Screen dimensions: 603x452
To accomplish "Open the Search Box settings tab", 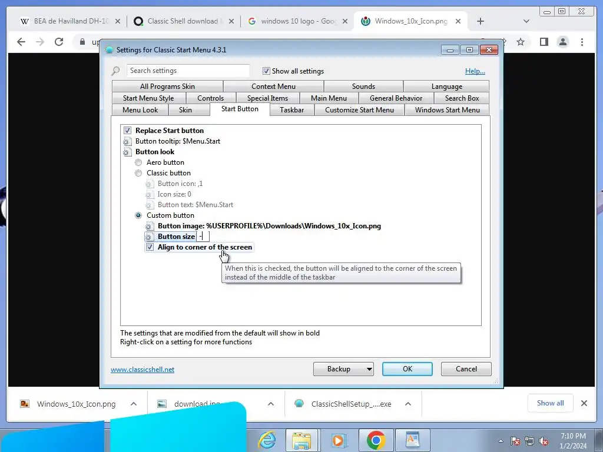I will point(462,98).
